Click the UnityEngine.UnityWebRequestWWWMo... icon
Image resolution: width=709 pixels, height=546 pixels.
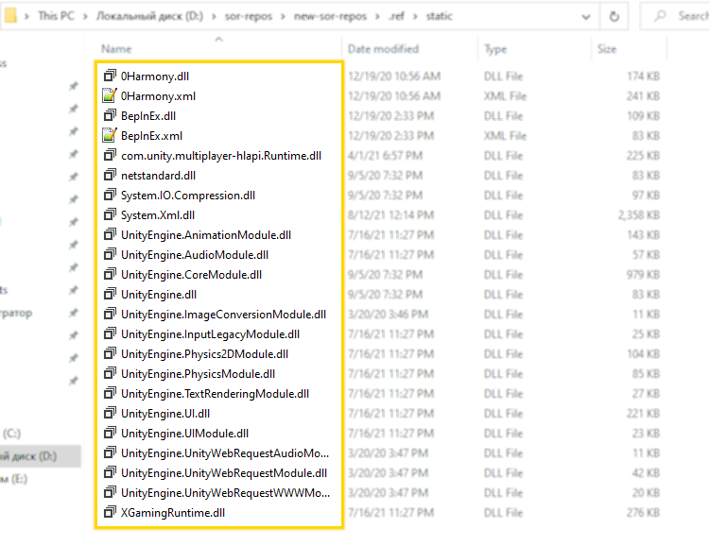pos(110,493)
